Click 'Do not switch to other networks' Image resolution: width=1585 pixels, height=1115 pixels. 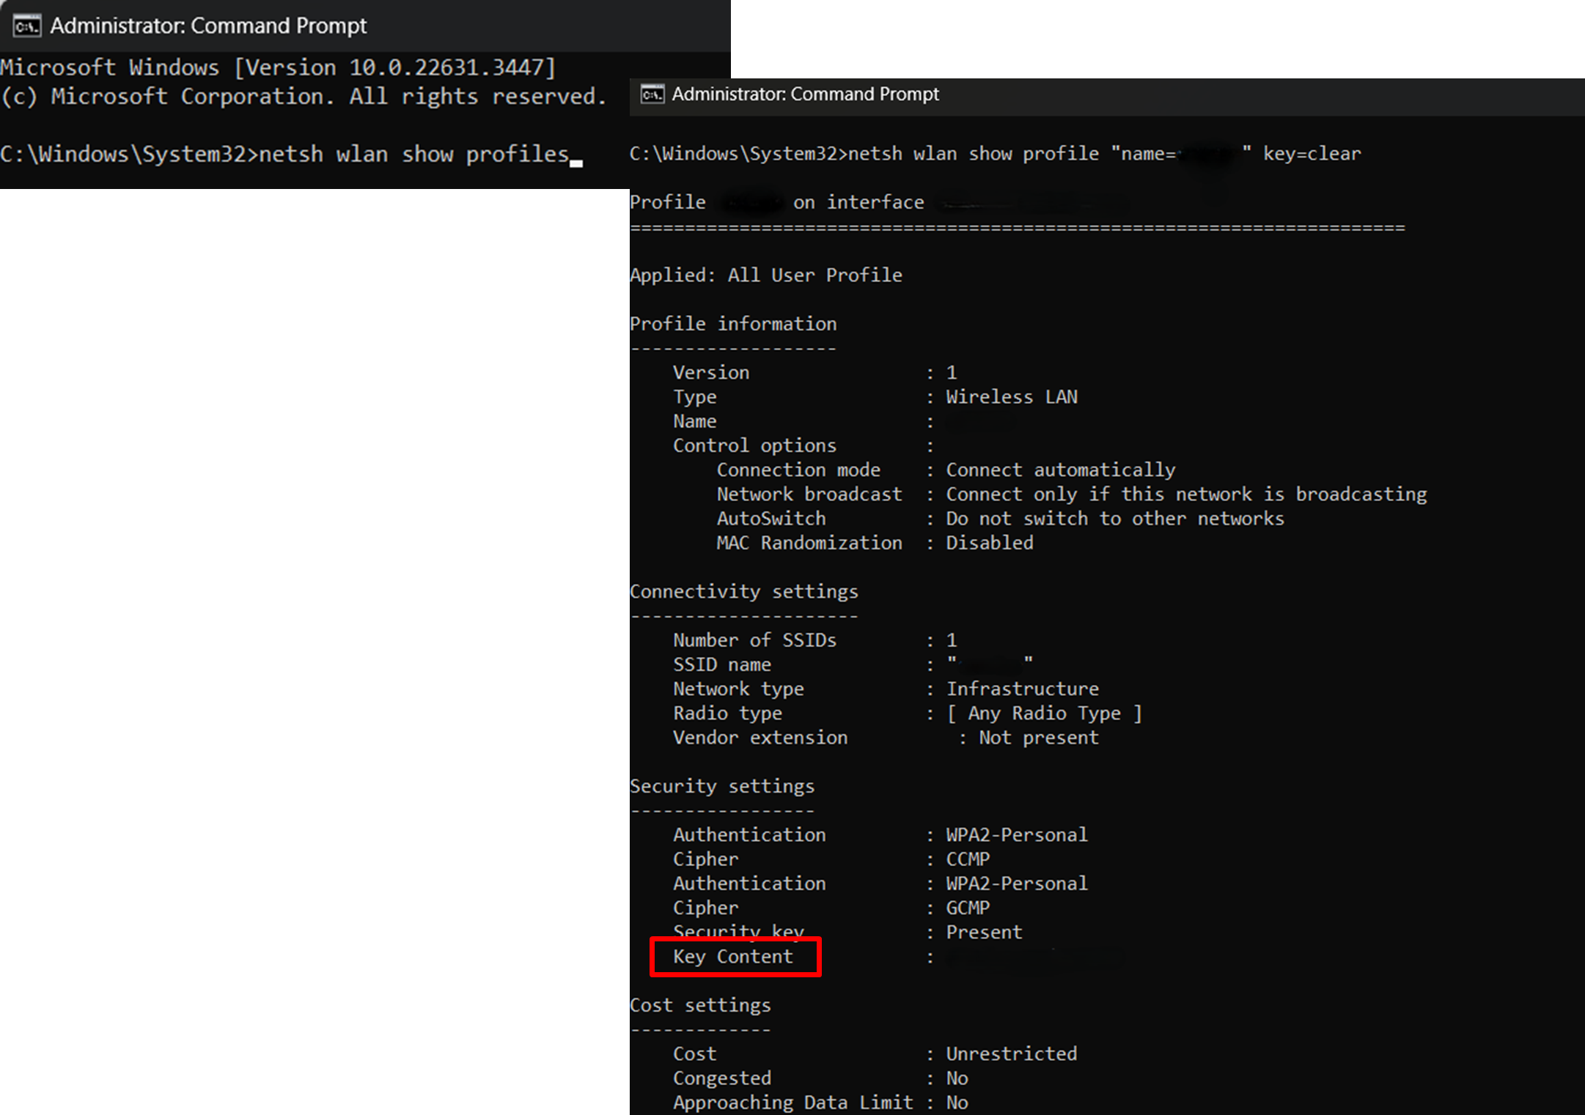(1115, 519)
